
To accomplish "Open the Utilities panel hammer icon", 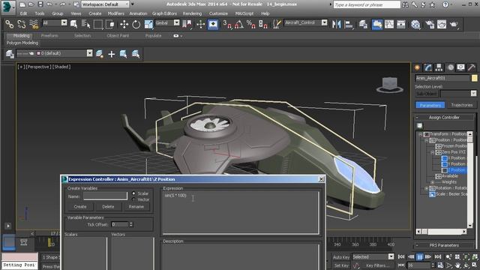I will [472, 67].
